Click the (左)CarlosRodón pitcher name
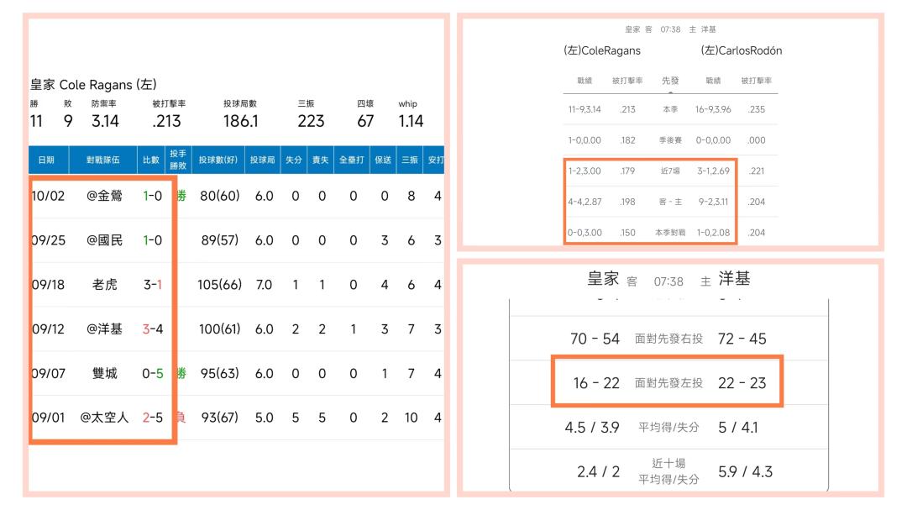 (742, 51)
